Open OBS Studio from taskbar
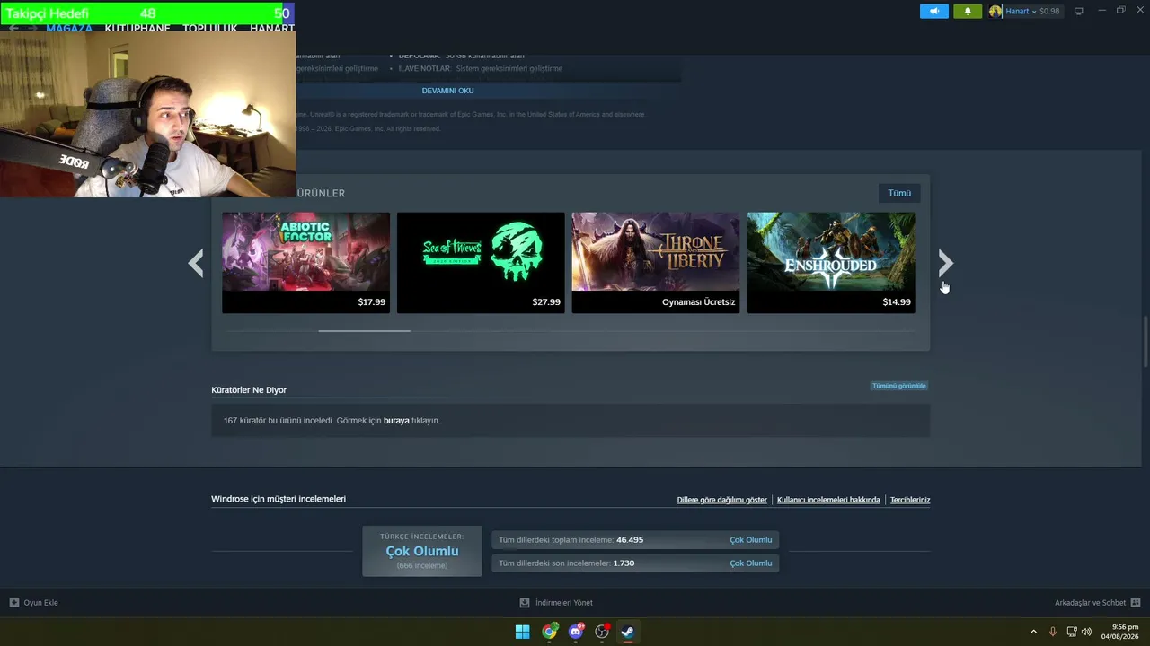 602,632
